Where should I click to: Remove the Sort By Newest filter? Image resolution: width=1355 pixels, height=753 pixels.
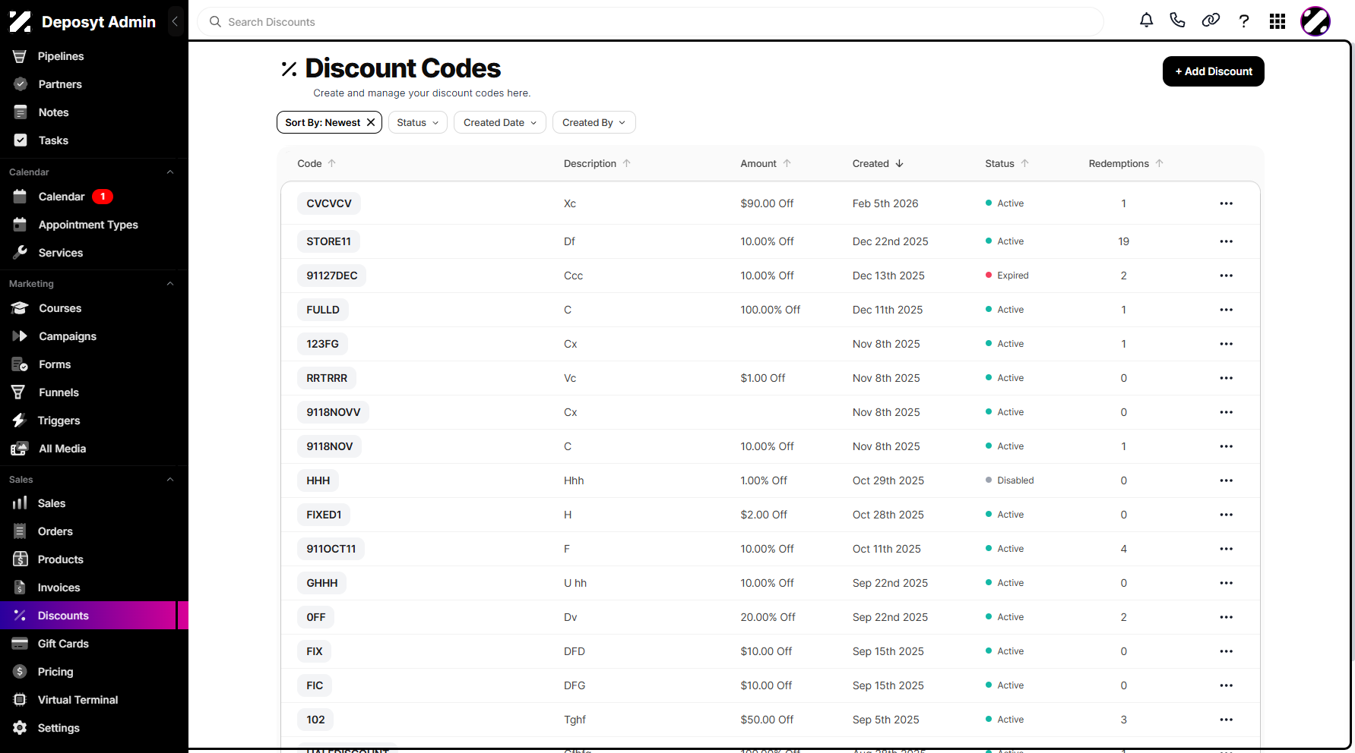371,122
